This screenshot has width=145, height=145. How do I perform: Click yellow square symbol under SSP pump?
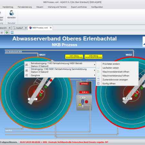[x=80, y=104]
